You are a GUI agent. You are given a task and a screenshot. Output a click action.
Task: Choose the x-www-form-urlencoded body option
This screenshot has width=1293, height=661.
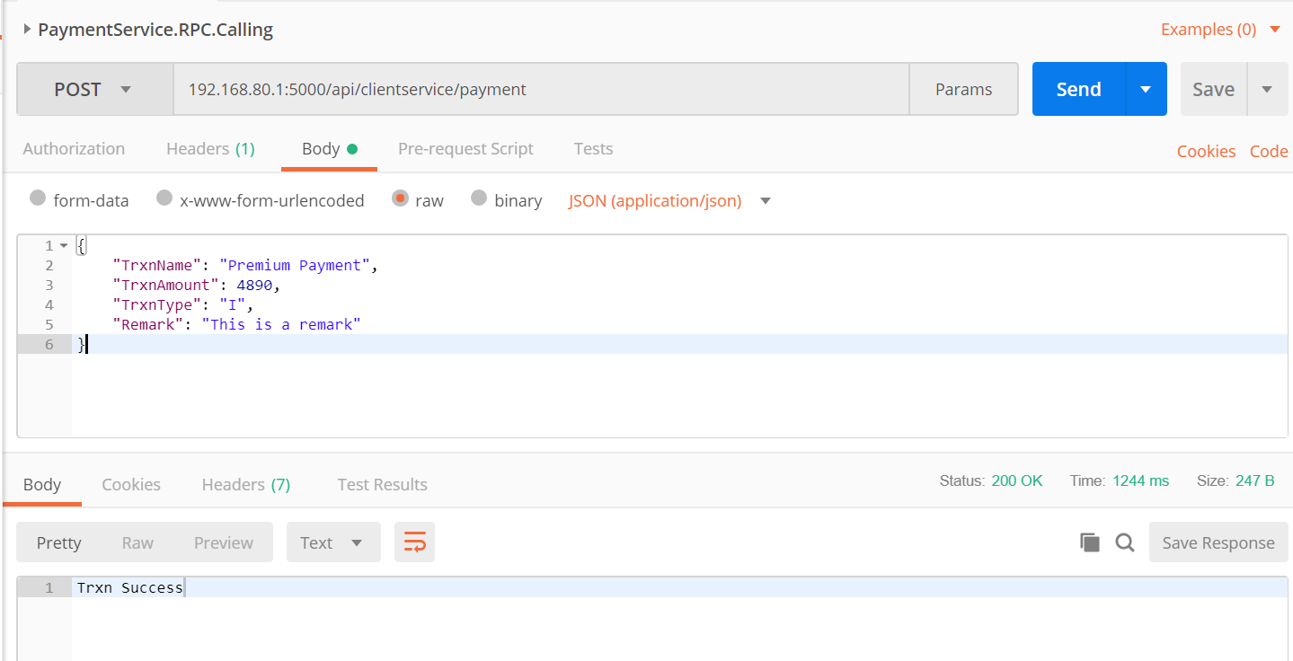pos(164,198)
